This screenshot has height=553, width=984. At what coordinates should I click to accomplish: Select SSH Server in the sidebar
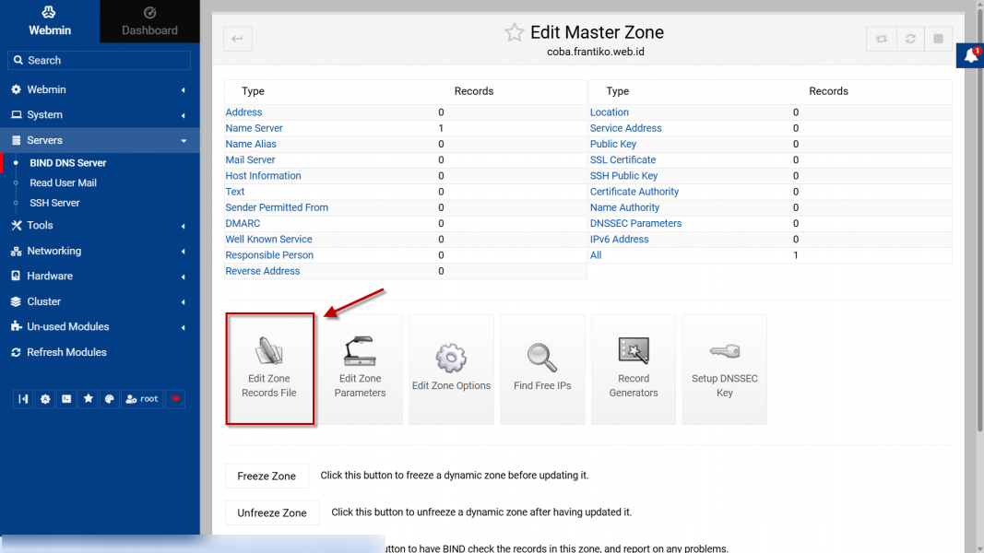point(54,203)
